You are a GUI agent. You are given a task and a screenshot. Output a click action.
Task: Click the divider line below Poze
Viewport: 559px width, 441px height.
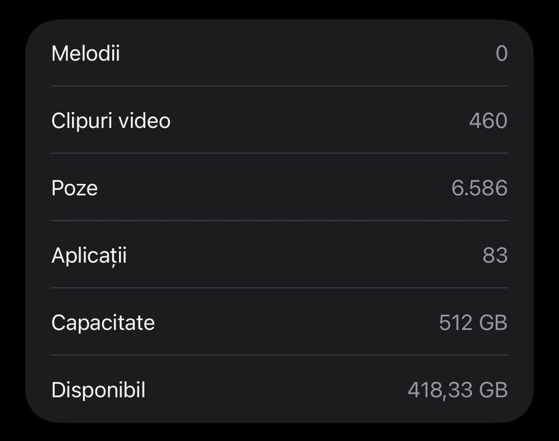(279, 220)
